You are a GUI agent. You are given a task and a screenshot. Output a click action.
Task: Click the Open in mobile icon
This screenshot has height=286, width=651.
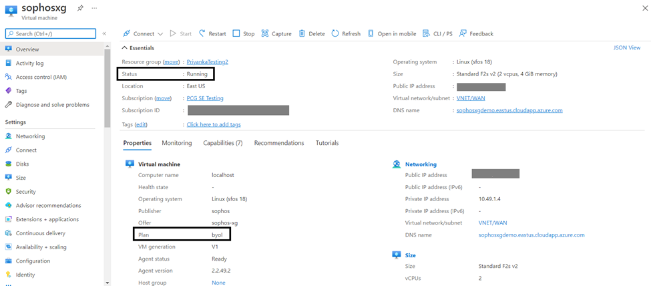click(x=371, y=33)
